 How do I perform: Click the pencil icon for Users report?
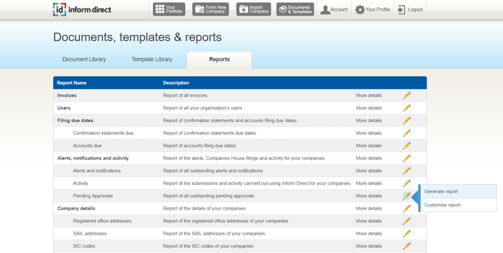tap(407, 108)
